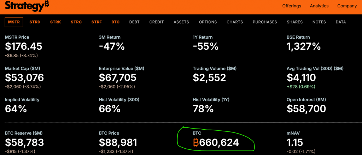The width and height of the screenshot is (362, 155).
Task: Click the BTC Price value $88,981
Action: 118,143
